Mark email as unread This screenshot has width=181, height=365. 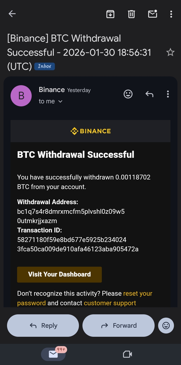[153, 14]
